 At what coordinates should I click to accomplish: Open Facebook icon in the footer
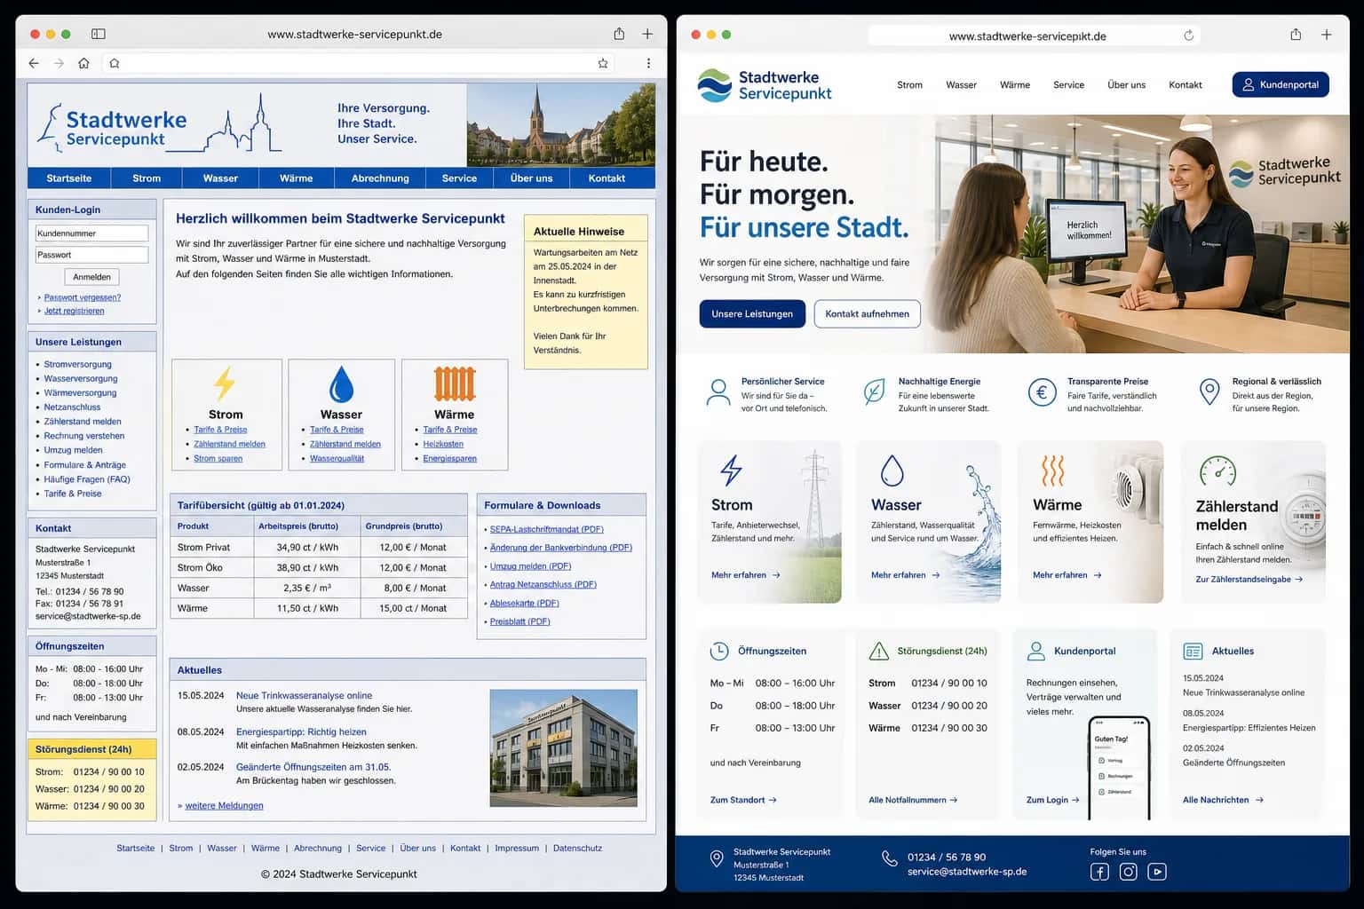[x=1099, y=872]
